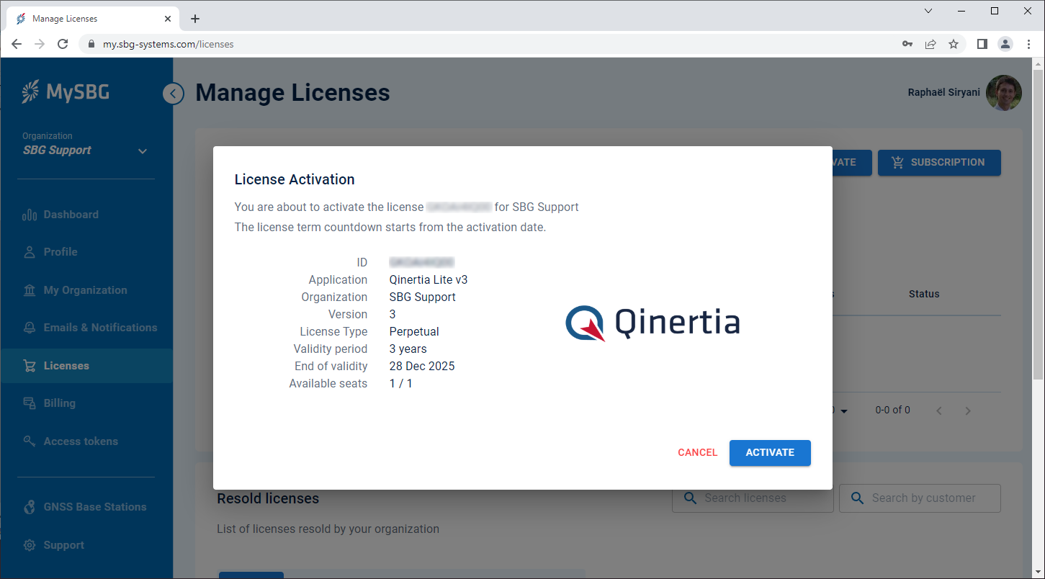Expand the SBG Support organization dropdown
This screenshot has width=1045, height=579.
(142, 151)
